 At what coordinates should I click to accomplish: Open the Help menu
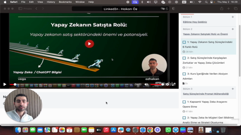click(x=91, y=2)
